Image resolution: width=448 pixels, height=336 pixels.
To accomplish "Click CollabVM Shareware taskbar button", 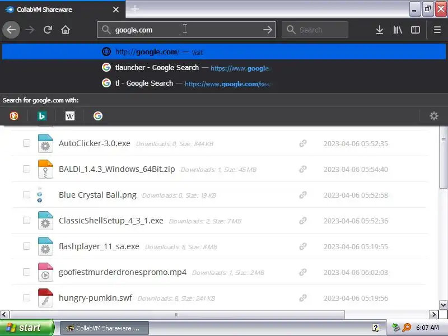I will pyautogui.click(x=104, y=328).
